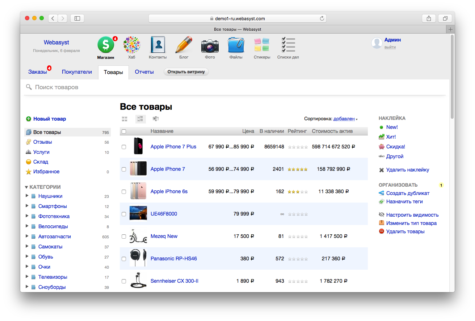Switch to SKU table view icon
The height and width of the screenshot is (321, 475).
(156, 119)
